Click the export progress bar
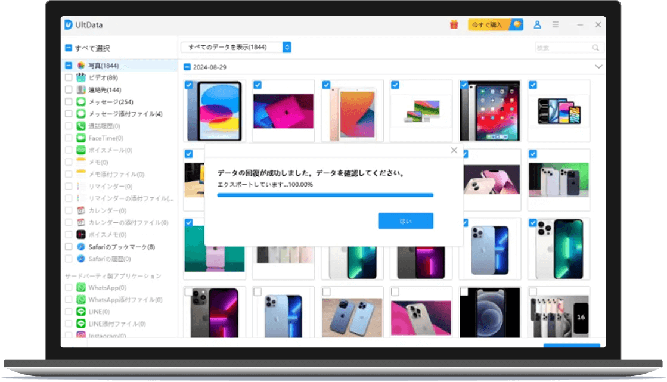Viewport: 667px width, 382px height. tap(325, 195)
